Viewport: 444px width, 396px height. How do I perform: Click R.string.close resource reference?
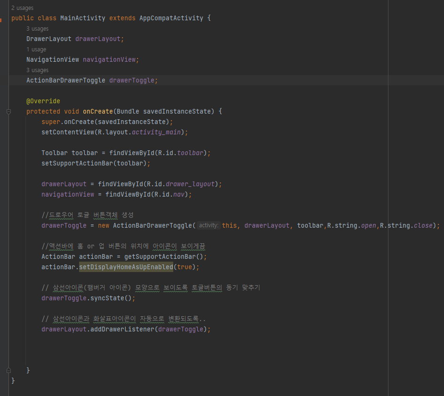tap(406, 226)
